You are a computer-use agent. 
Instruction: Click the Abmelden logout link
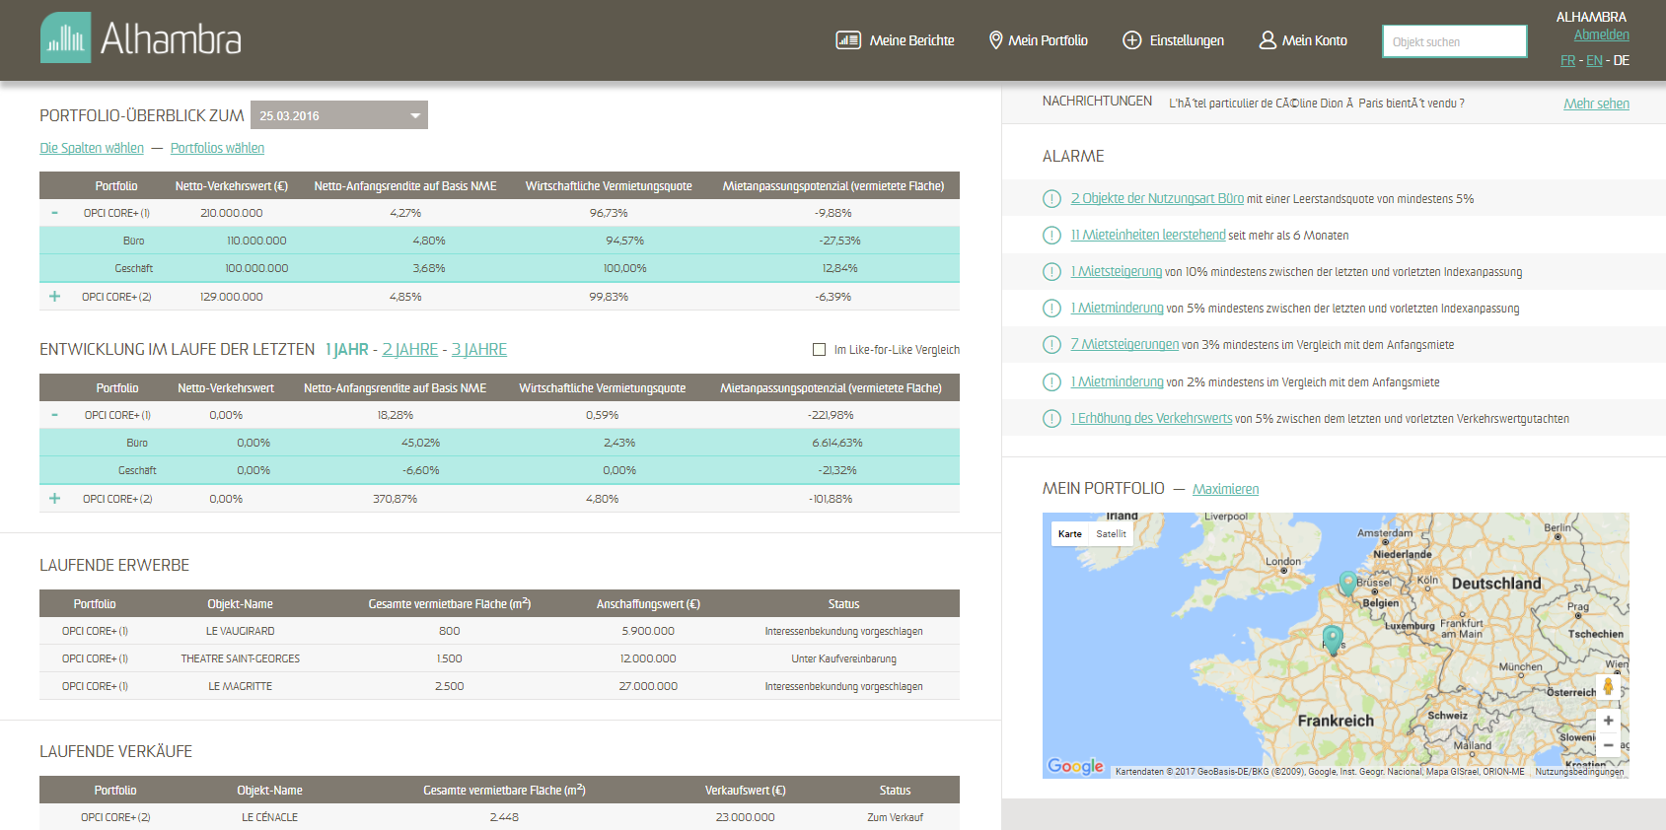coord(1601,35)
